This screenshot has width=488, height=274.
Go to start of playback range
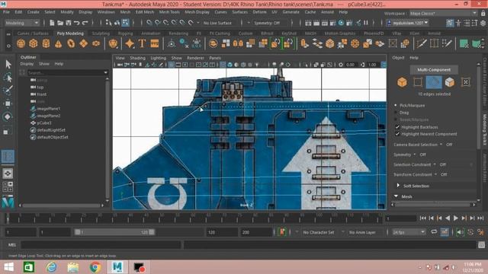click(423, 218)
